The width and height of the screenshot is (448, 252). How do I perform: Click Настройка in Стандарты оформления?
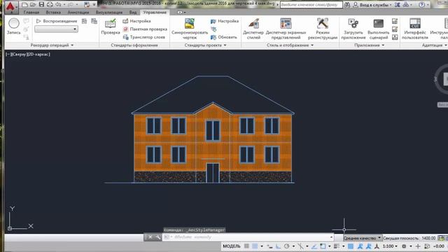(x=137, y=21)
